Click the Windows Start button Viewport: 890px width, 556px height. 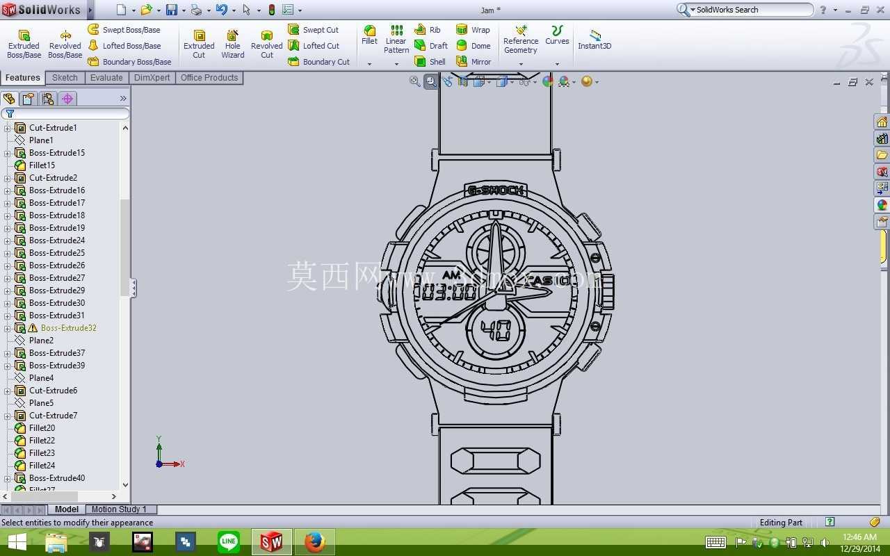tap(17, 542)
